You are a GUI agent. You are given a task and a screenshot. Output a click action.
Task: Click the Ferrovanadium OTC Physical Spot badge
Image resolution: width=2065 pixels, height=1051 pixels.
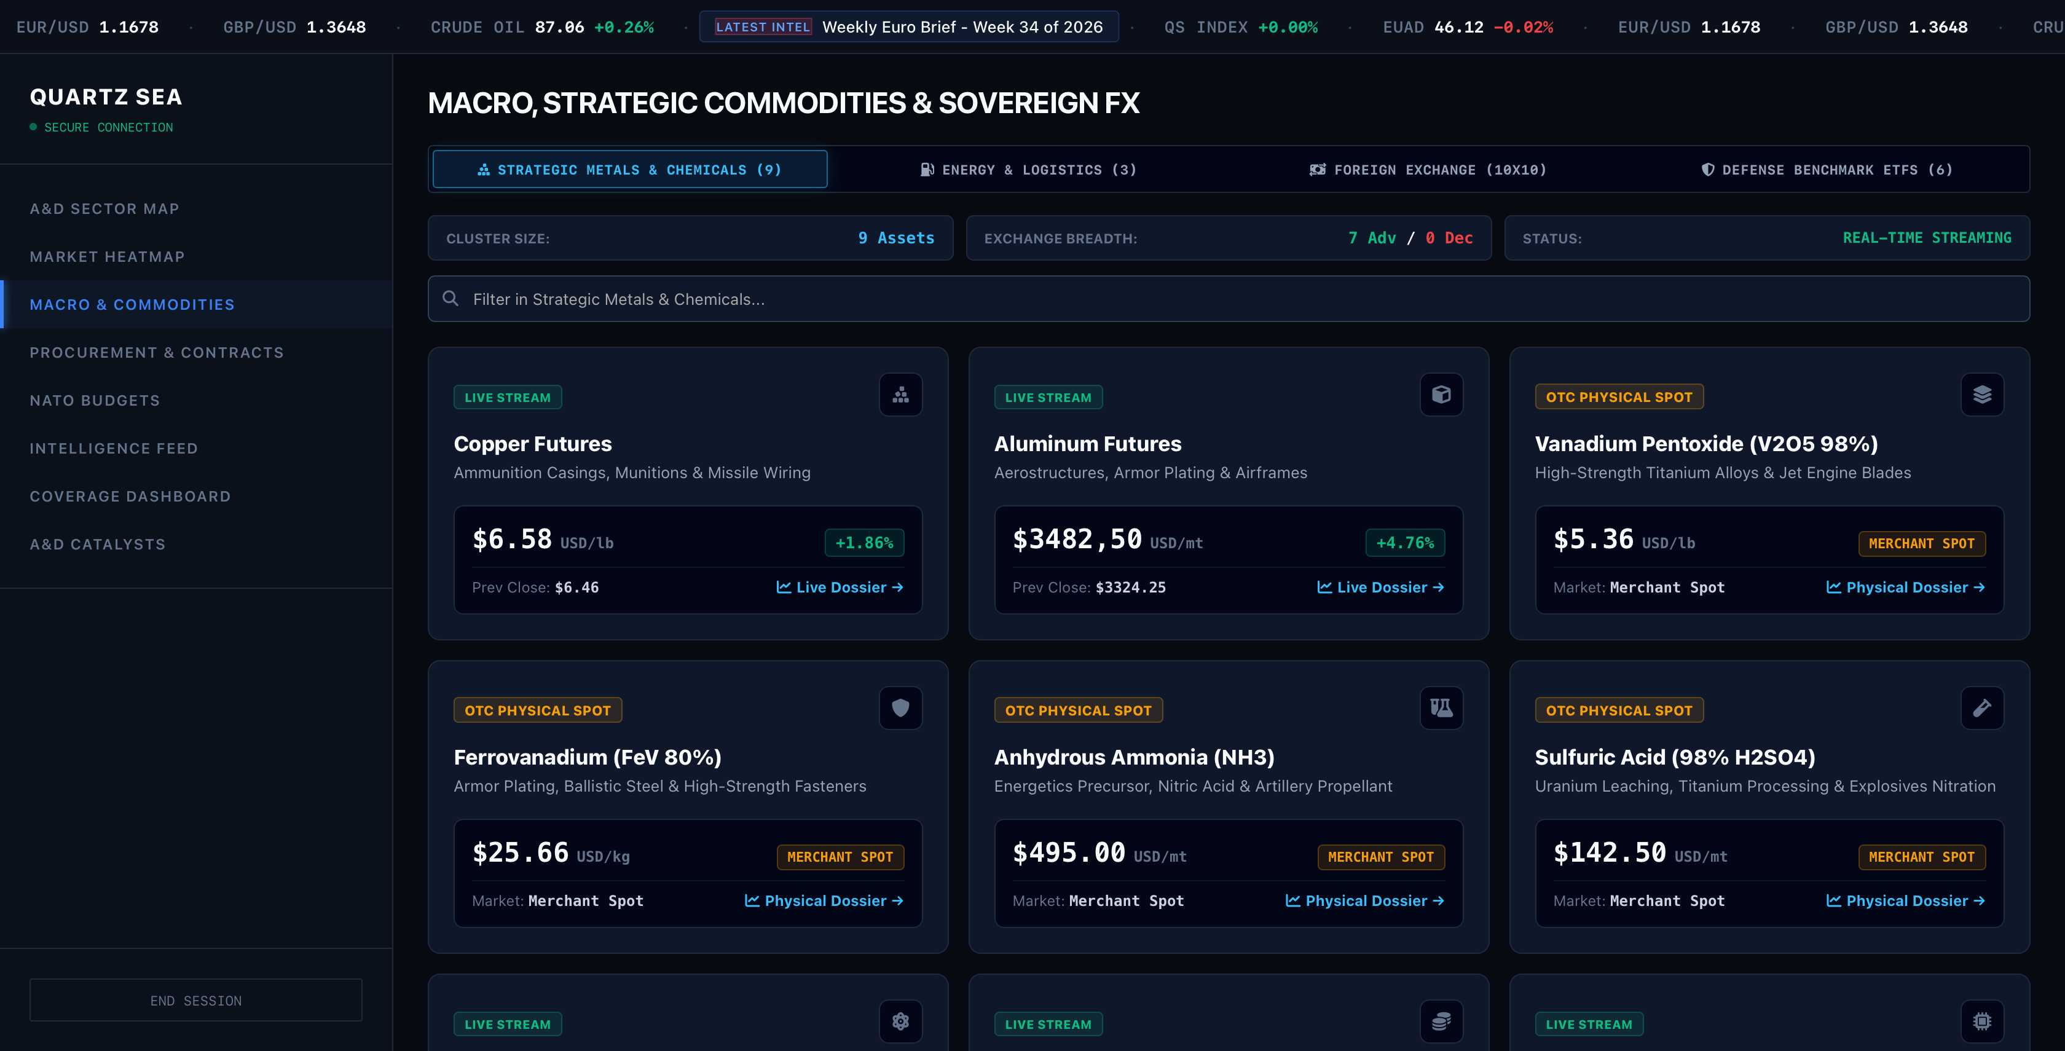pyautogui.click(x=538, y=711)
